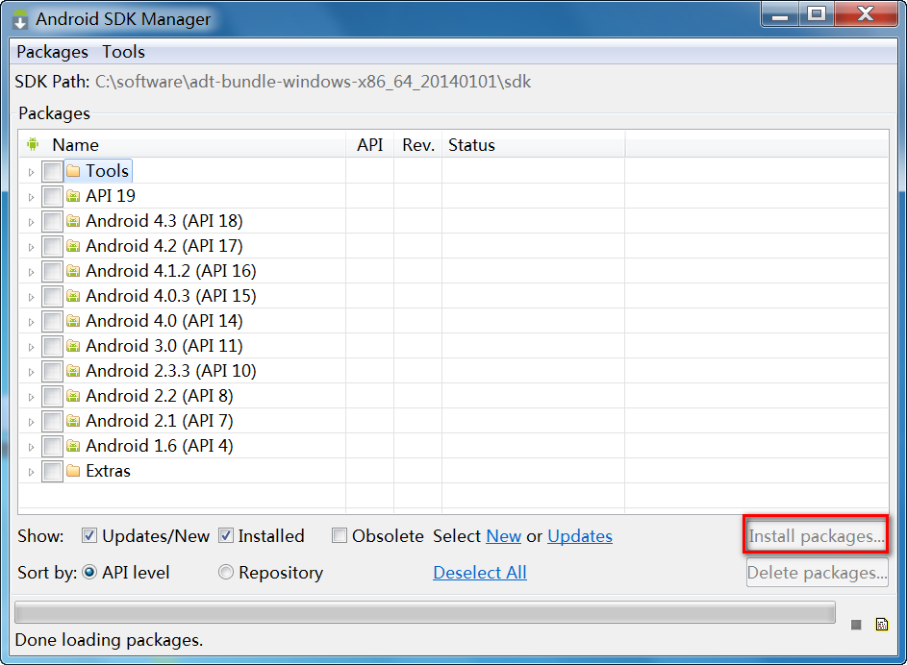Screen dimensions: 907x665
Task: Click the Status column header
Action: coord(533,144)
